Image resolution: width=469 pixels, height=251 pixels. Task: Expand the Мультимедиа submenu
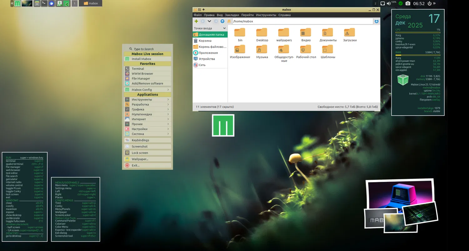[148, 114]
